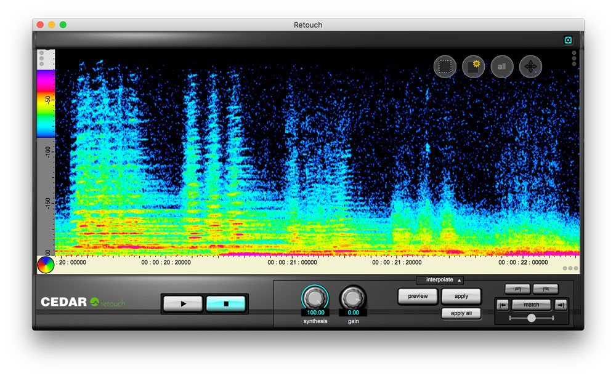
Task: Edit the synthesis value 100.00
Action: (315, 313)
